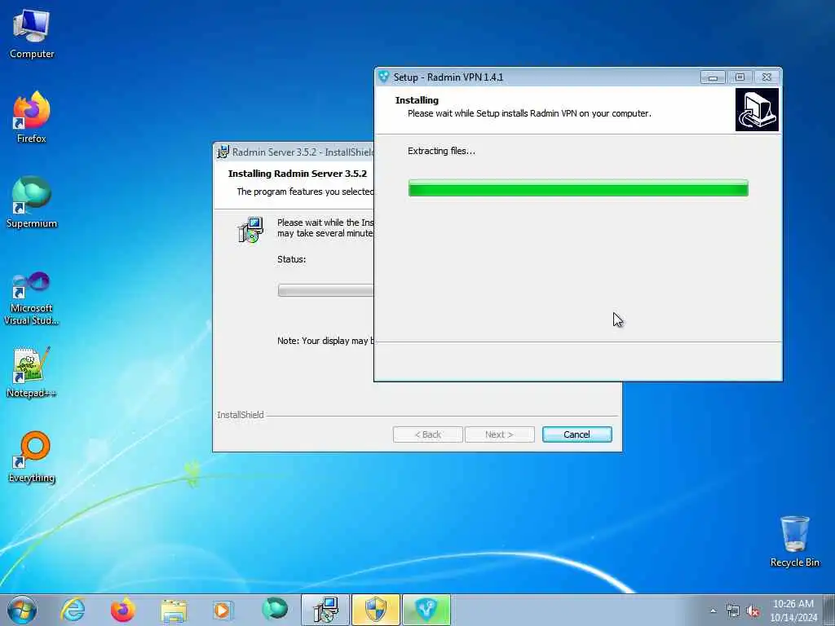The height and width of the screenshot is (626, 835).
Task: Open the Everything search desktop shortcut
Action: coord(32,456)
